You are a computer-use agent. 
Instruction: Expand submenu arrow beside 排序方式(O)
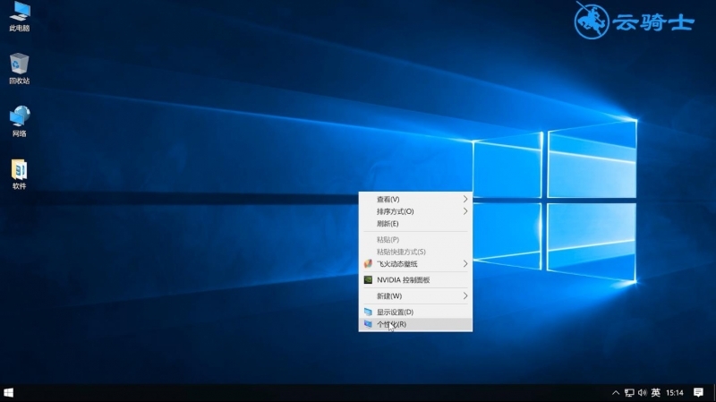tap(465, 211)
